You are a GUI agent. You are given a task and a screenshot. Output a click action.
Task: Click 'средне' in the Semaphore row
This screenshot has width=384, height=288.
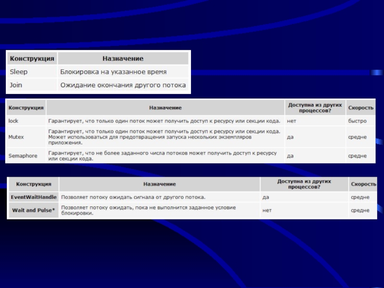click(x=357, y=156)
